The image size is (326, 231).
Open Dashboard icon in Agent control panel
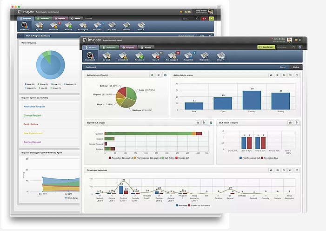[x=90, y=56]
